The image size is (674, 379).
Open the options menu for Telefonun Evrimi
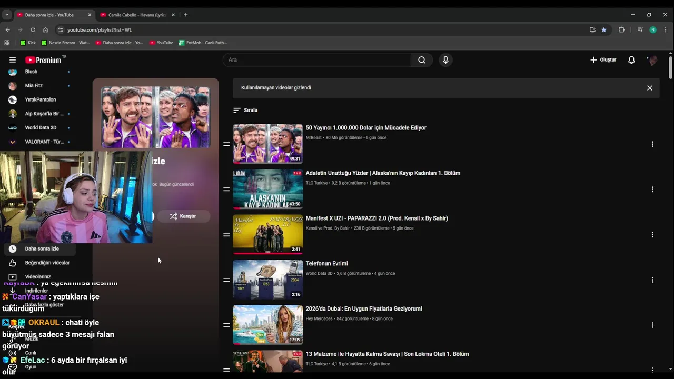click(652, 280)
